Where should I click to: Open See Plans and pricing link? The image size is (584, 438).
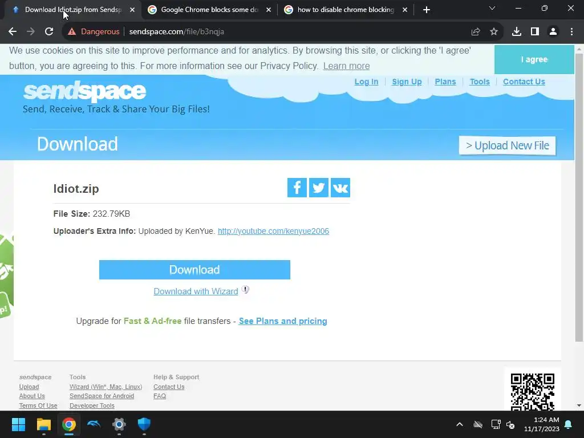click(283, 321)
